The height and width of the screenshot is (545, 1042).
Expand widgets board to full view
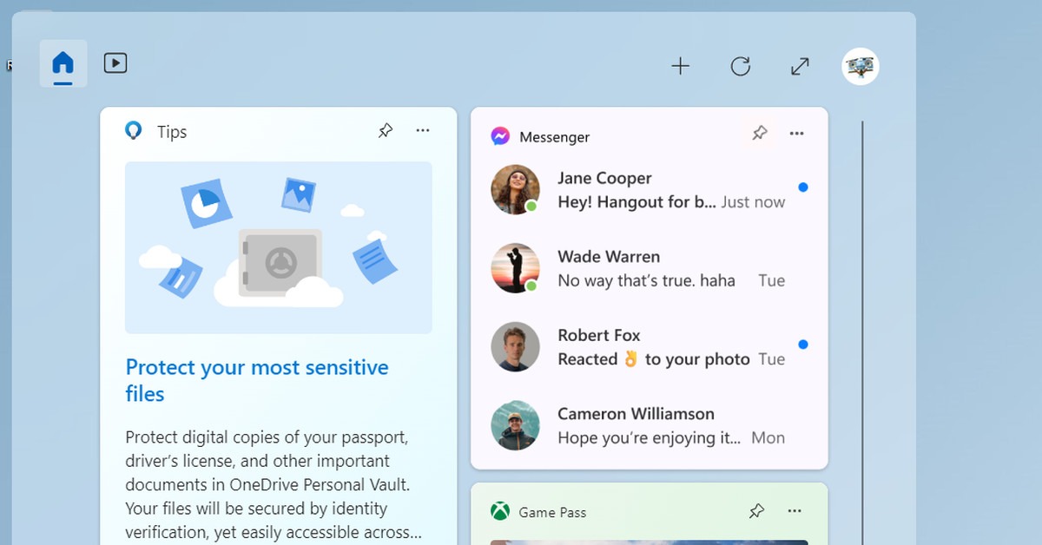(800, 66)
